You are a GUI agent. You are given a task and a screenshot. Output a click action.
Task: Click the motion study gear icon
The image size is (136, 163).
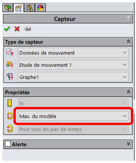[x=10, y=64]
